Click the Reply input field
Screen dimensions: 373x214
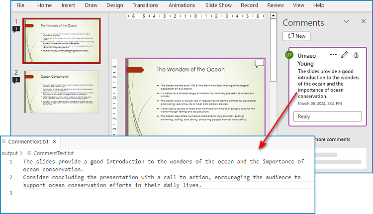click(327, 116)
